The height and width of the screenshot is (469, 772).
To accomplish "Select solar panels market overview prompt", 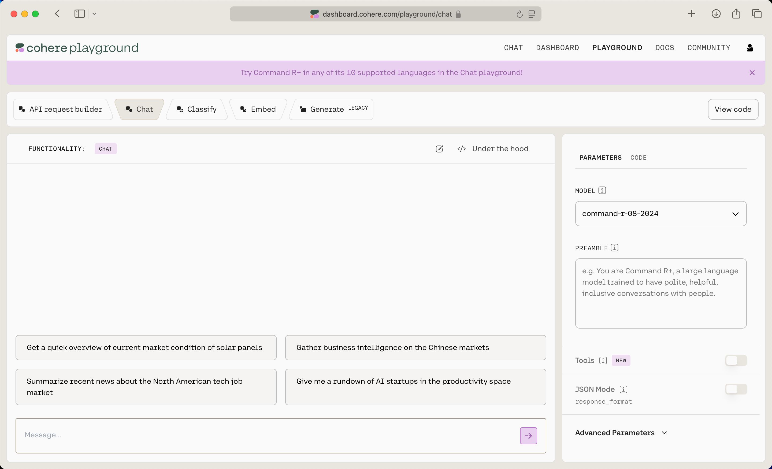I will pyautogui.click(x=144, y=347).
